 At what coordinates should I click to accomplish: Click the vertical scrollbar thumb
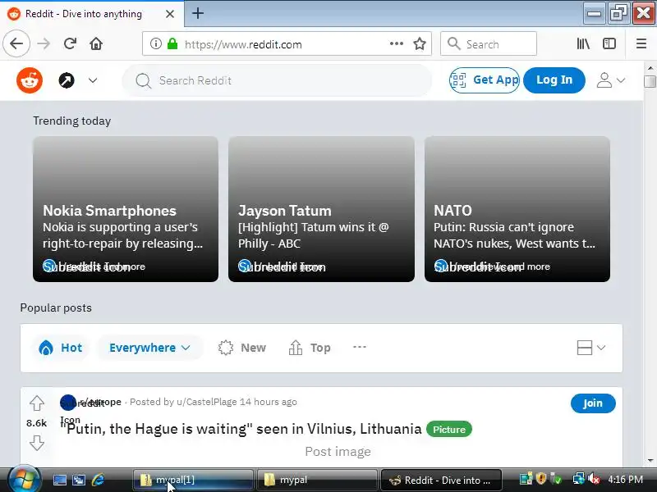click(650, 81)
